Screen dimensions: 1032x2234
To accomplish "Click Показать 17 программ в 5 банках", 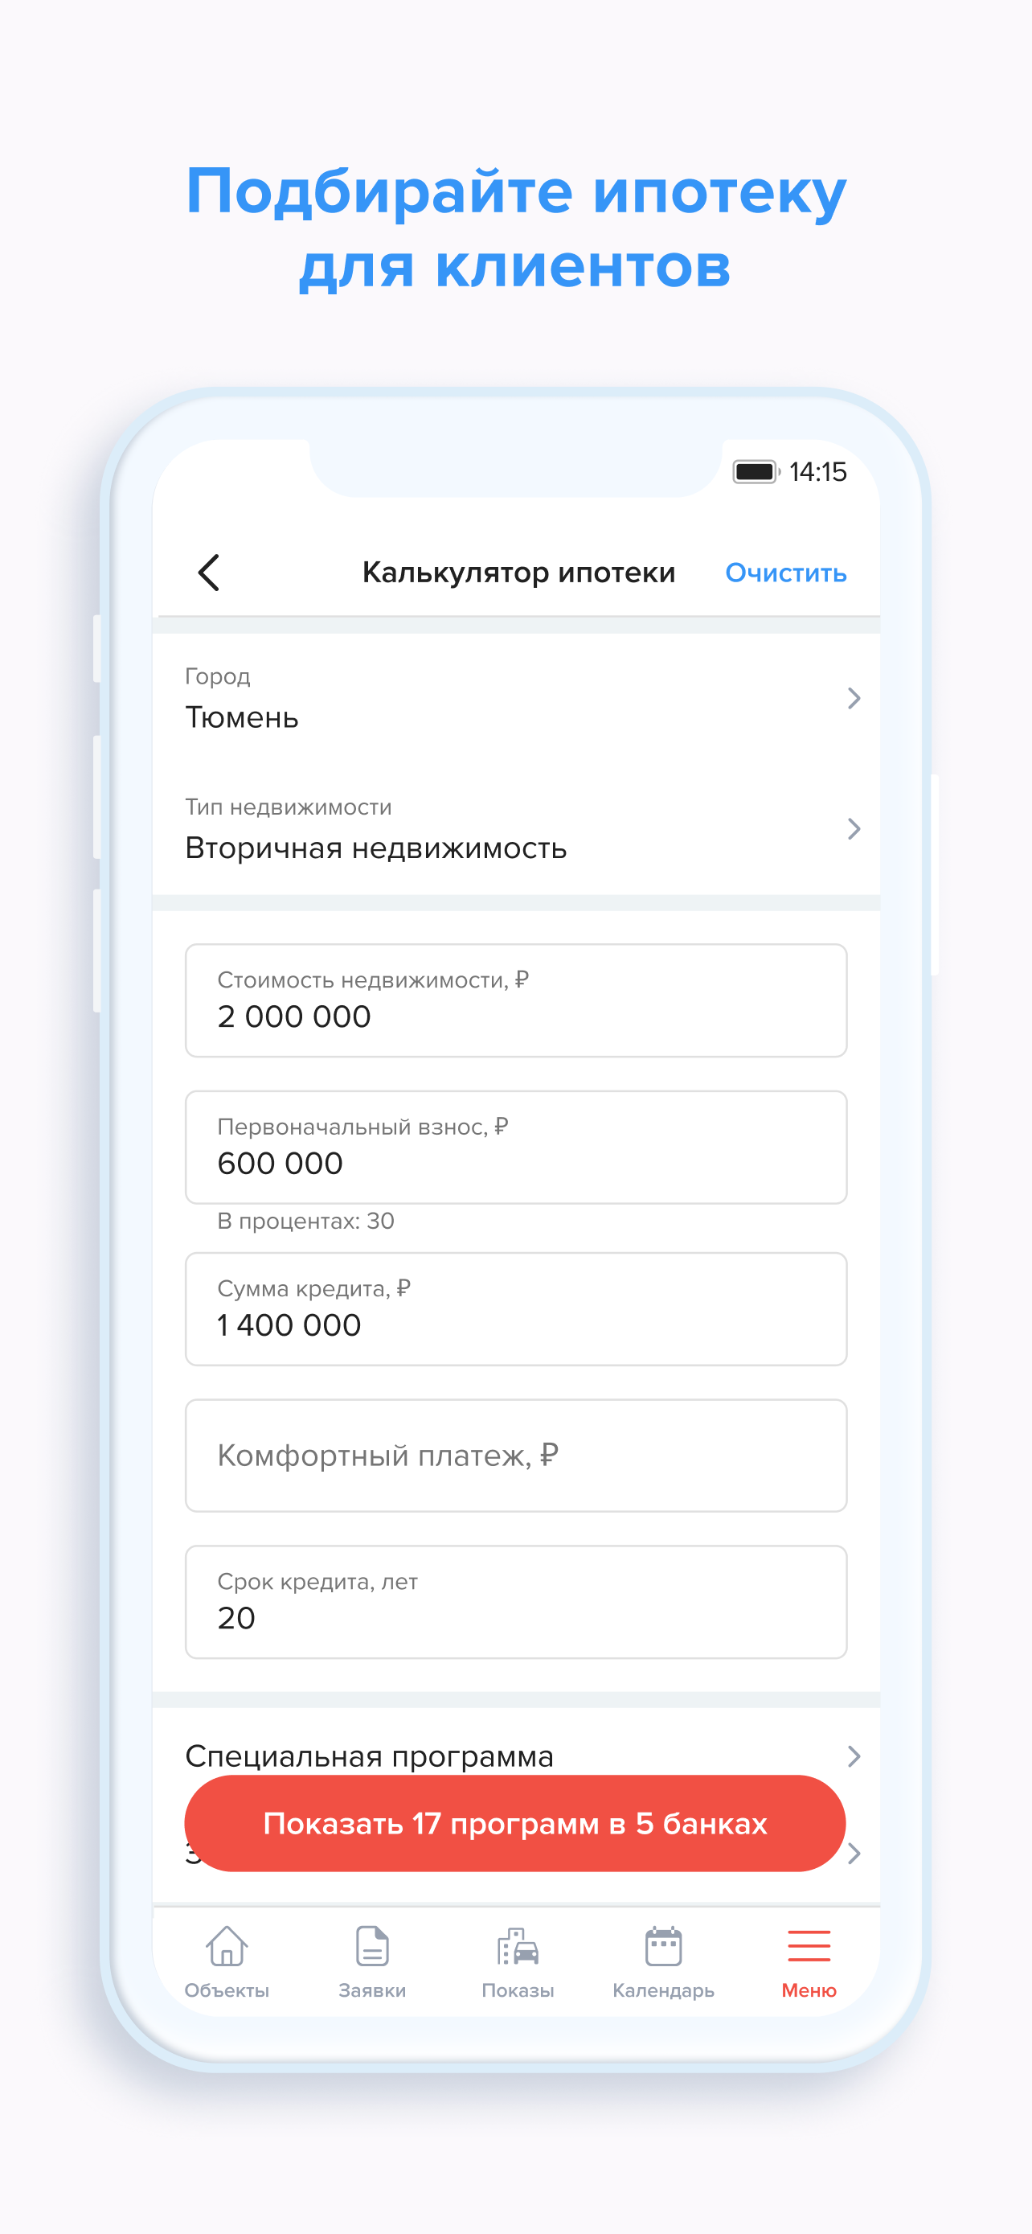I will (515, 1823).
